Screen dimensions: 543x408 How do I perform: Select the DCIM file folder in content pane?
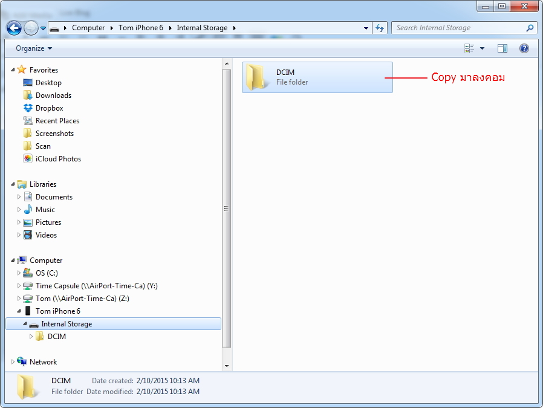coord(317,77)
